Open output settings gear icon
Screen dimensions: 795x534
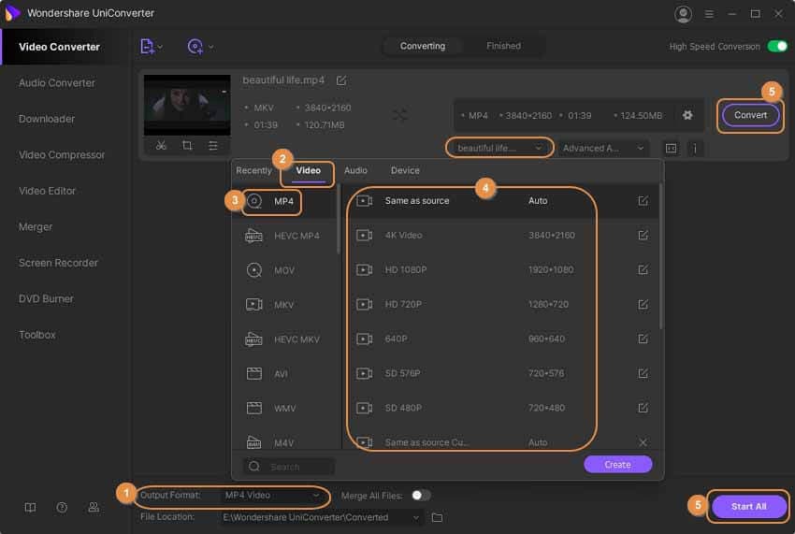pos(687,115)
